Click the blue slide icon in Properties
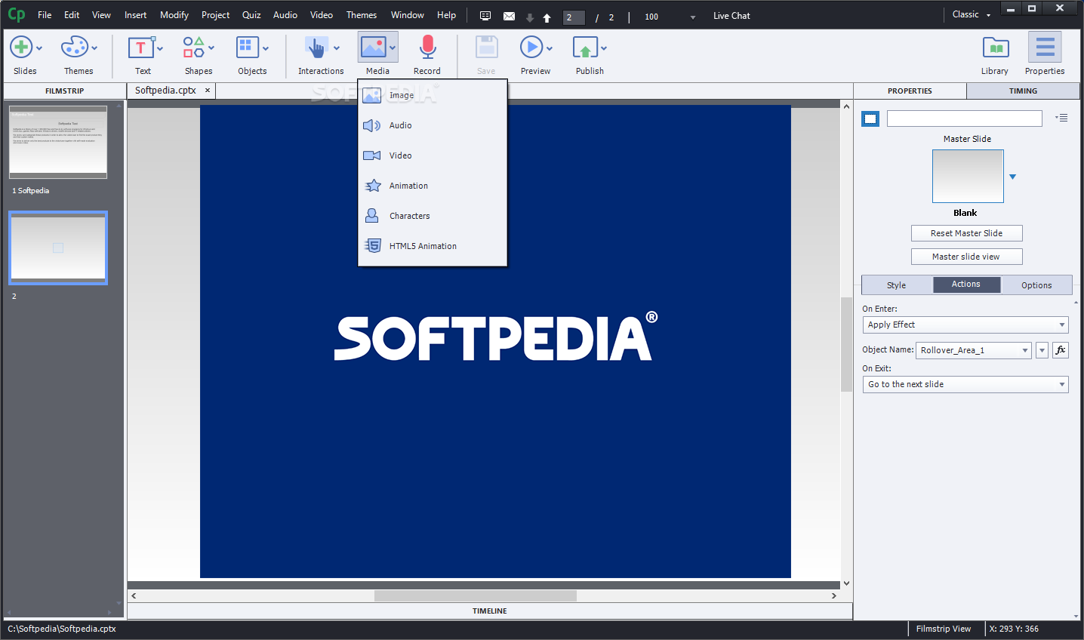The height and width of the screenshot is (640, 1084). coord(870,118)
